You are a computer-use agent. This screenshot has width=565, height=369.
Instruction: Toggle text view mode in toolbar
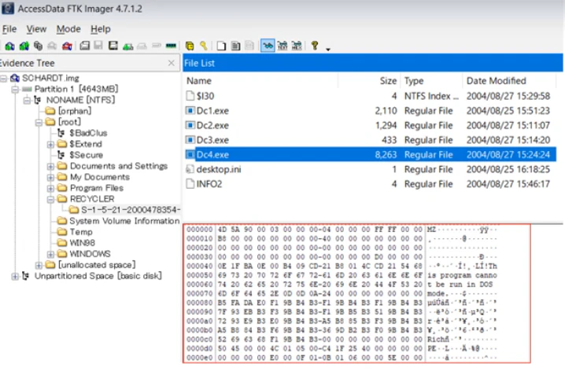click(282, 46)
